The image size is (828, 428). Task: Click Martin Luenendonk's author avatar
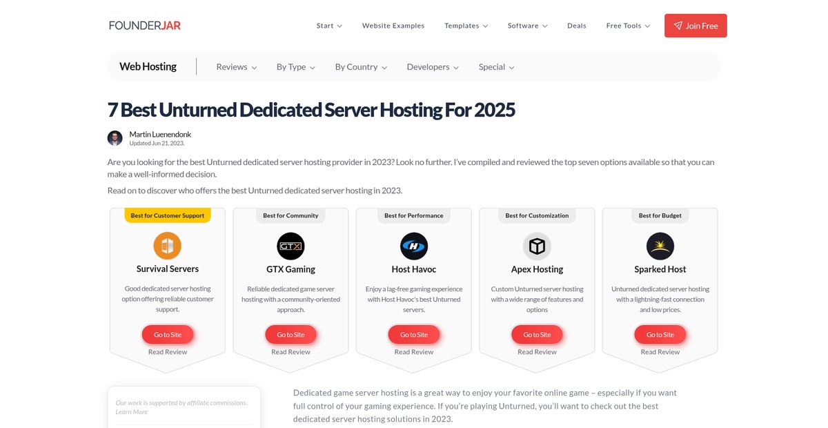pyautogui.click(x=115, y=138)
